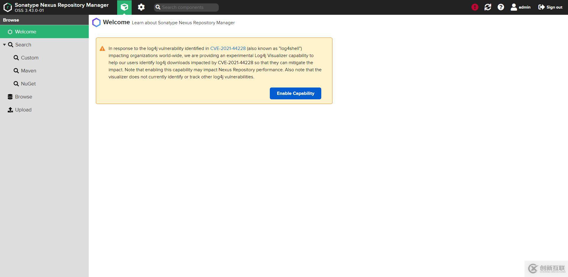Screen dimensions: 568x277
Task: Click the Refresh icon in header
Action: click(488, 7)
